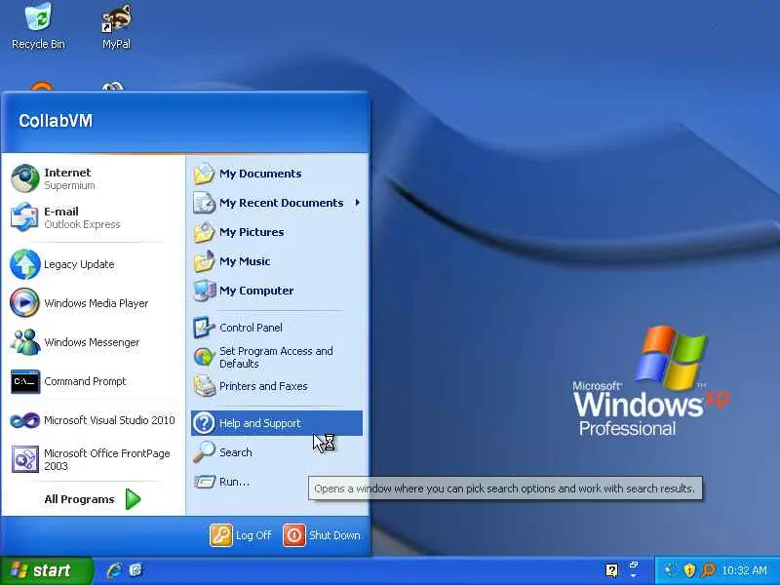Viewport: 780px width, 585px height.
Task: Click the Security shield tray icon
Action: coord(689,570)
